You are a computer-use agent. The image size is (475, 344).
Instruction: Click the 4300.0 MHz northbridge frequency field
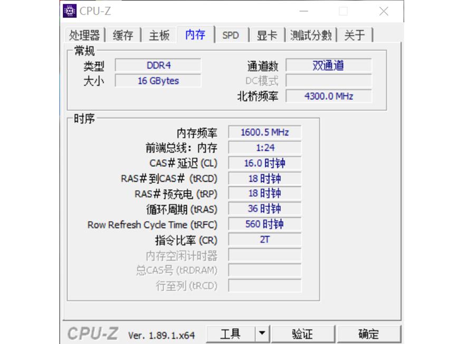[329, 96]
